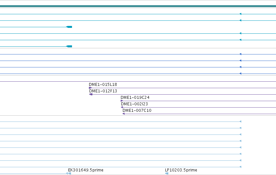Click the DME1-002I23 clone label
The width and height of the screenshot is (276, 175).
[x=134, y=104]
